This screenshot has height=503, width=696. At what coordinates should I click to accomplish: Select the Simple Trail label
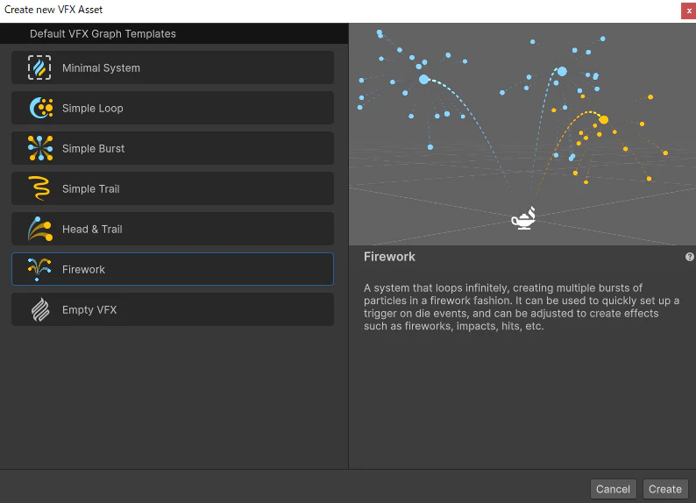pos(91,189)
